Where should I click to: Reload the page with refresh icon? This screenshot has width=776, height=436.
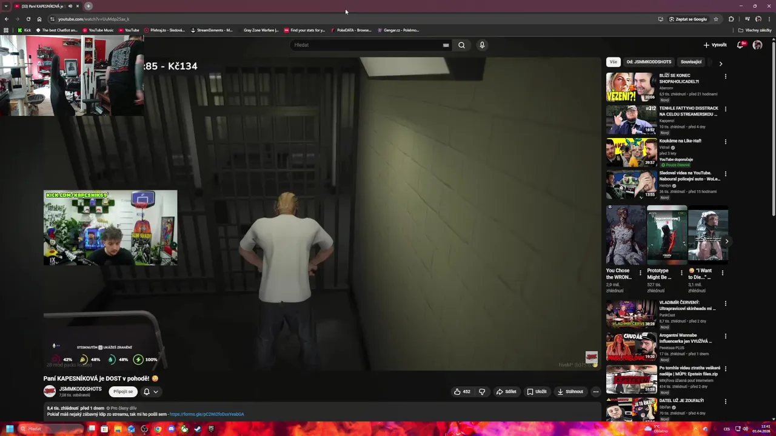coord(28,19)
